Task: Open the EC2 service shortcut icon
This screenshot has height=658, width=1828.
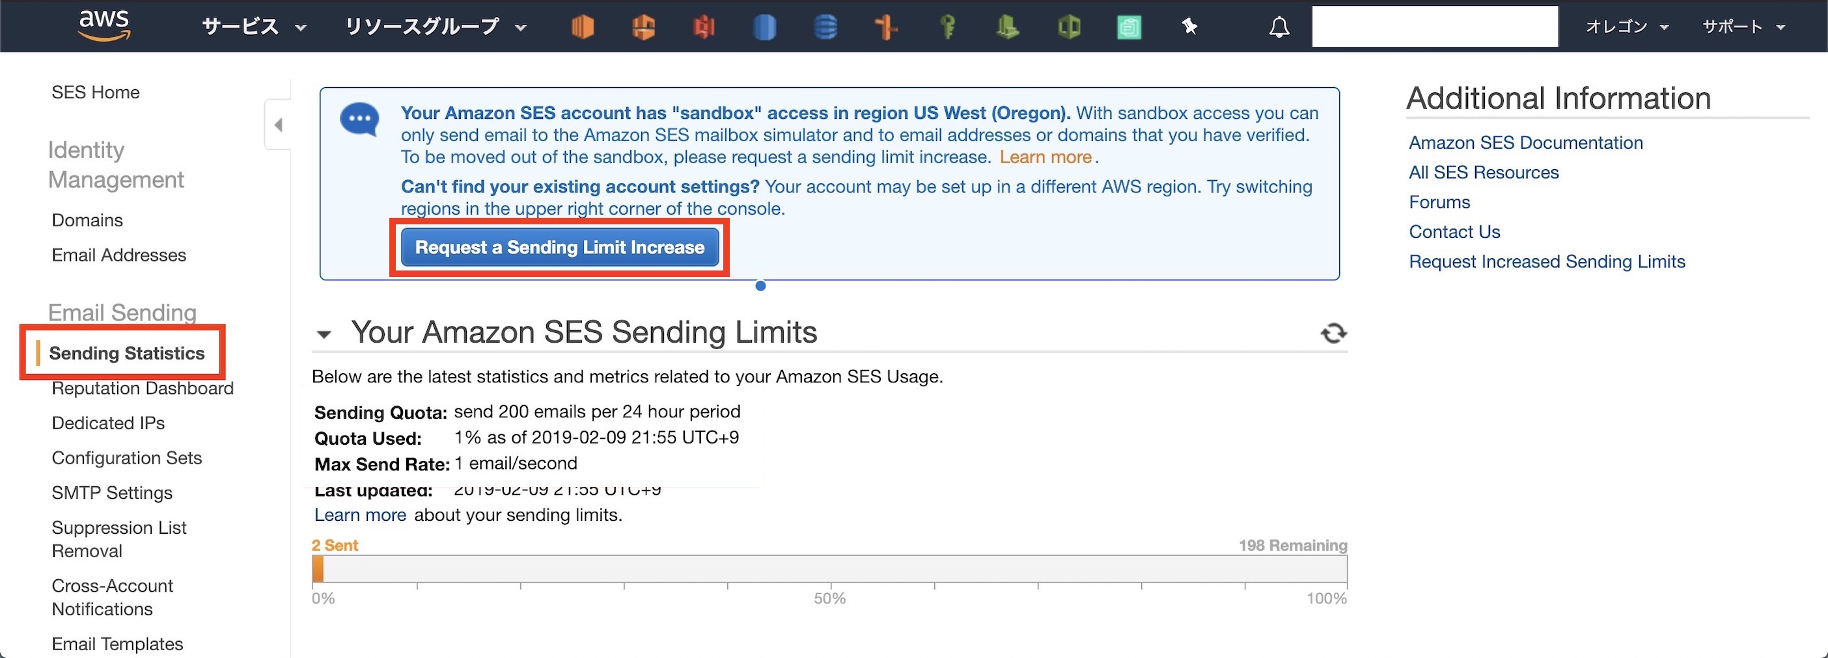Action: point(582,27)
